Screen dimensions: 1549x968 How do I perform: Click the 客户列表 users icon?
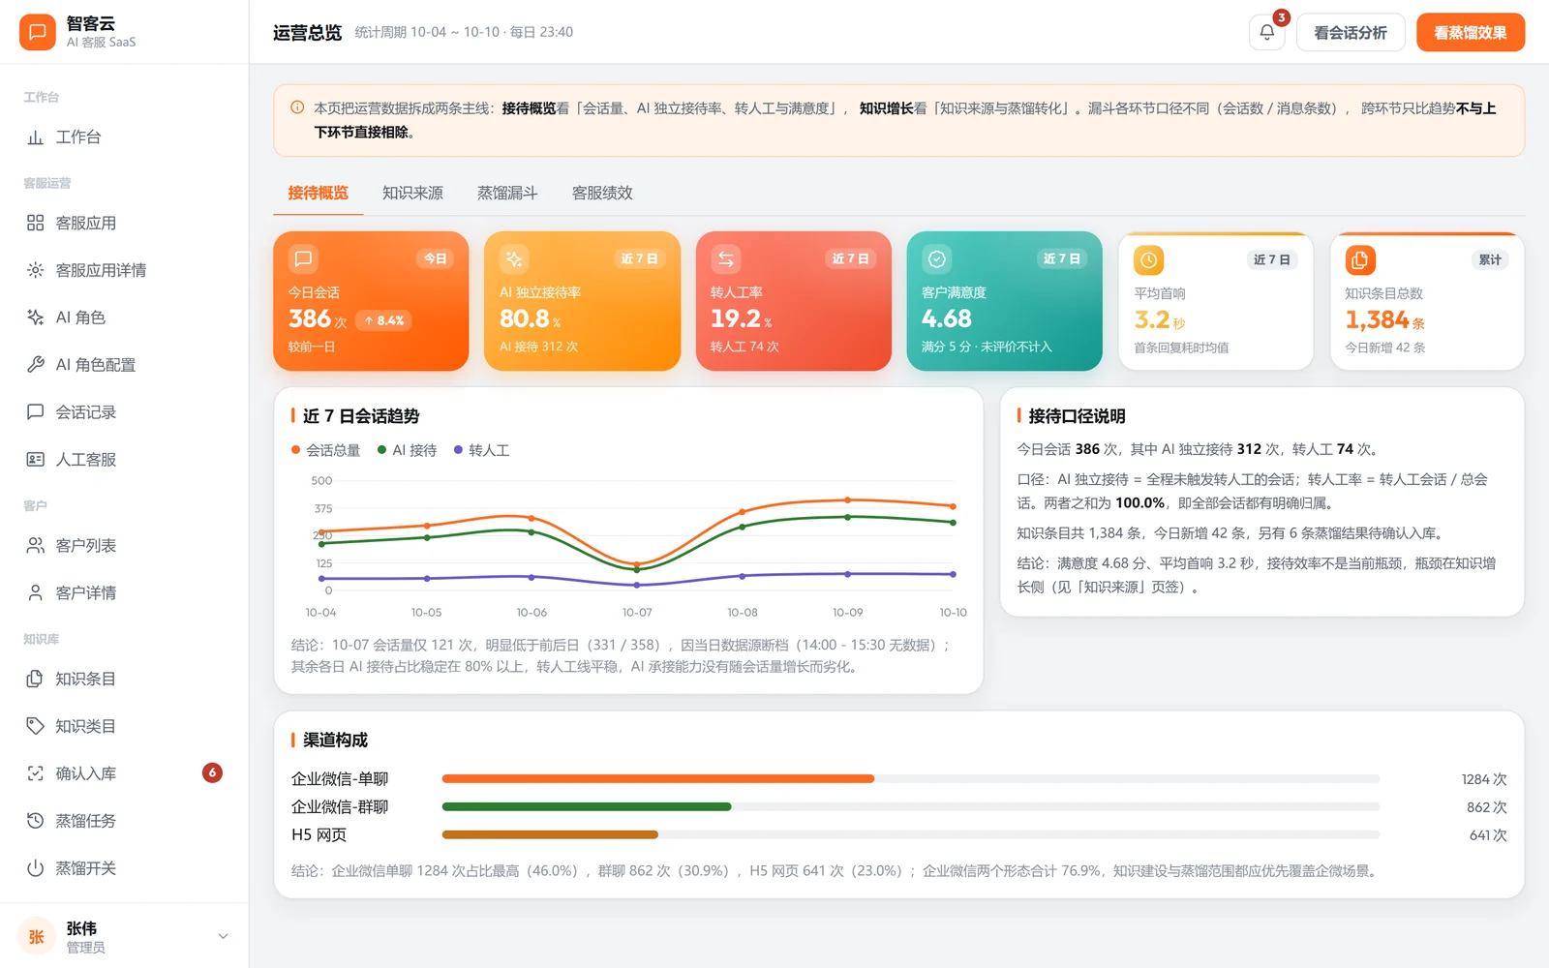tap(36, 546)
